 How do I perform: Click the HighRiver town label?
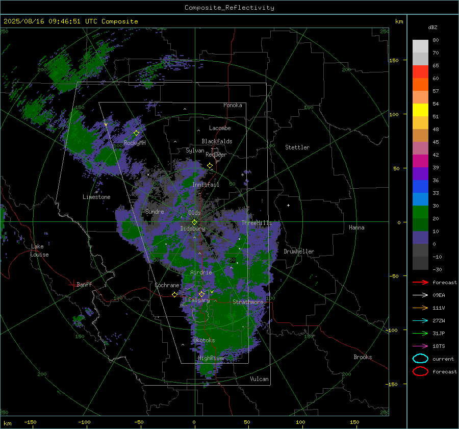click(211, 358)
